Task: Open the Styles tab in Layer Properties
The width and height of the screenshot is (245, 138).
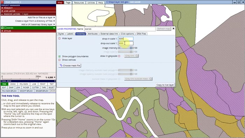Action: 61,34
